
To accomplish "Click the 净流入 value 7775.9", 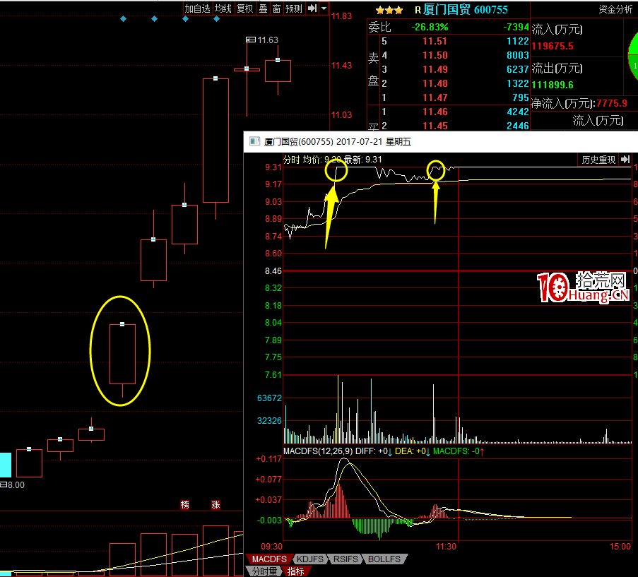I will (x=612, y=103).
